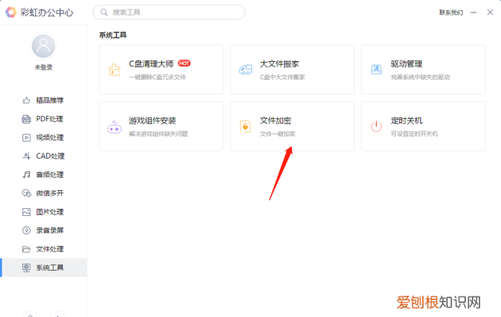The image size is (501, 317).
Task: Click the record circle icon in the sidebar
Action: [x=26, y=230]
